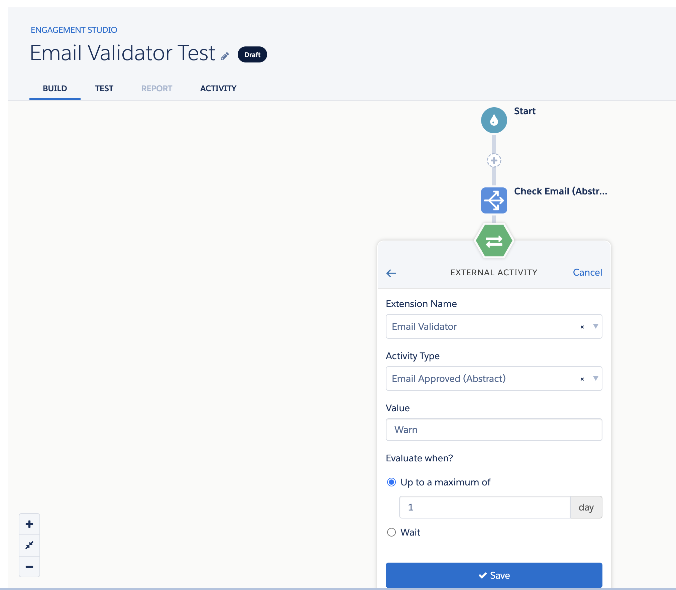Select the Check Email trigger node icon

tap(494, 200)
